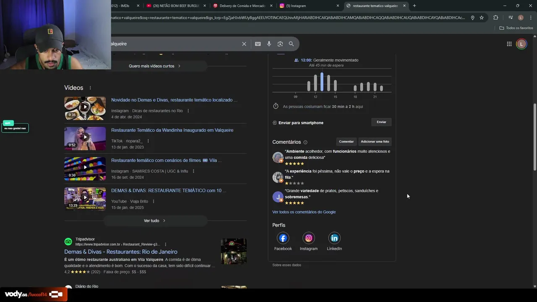537x302 pixels.
Task: Open the Chrome profile avatar in toolbar
Action: (521, 18)
